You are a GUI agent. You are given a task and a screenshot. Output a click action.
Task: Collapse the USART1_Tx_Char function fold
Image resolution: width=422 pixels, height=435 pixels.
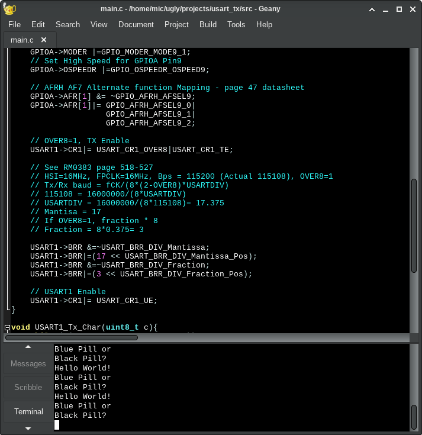click(7, 327)
